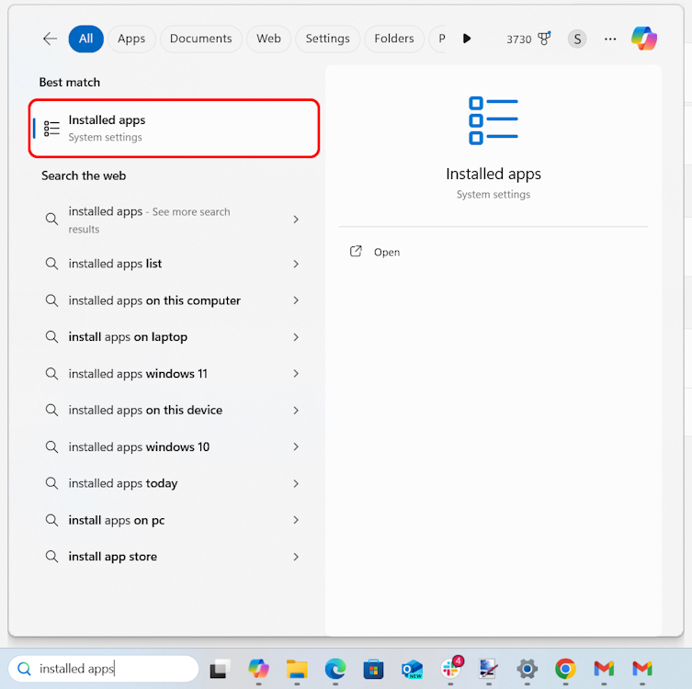Click the 'installed apps' taskbar search box
Viewport: 692px width, 689px height.
[104, 669]
